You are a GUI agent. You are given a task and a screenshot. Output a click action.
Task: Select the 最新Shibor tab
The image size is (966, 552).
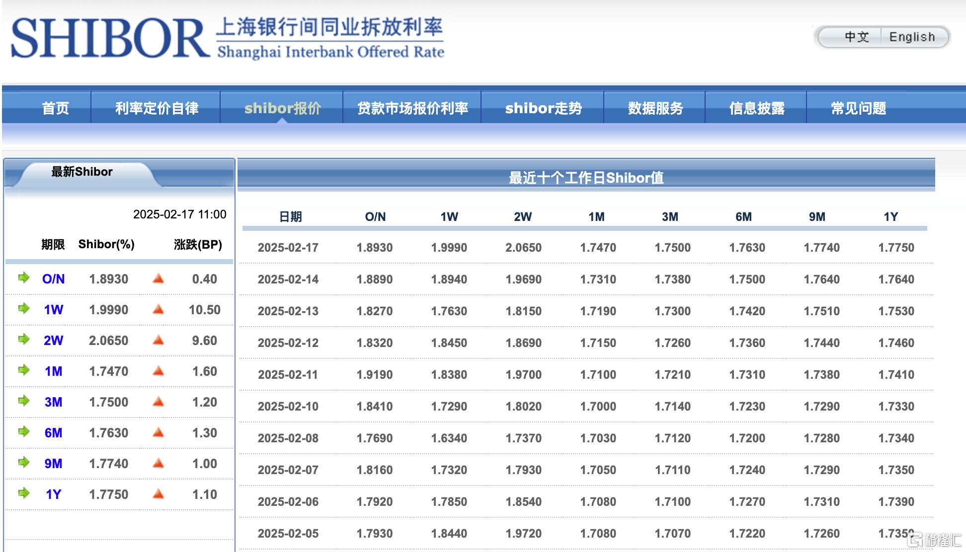[x=82, y=172]
